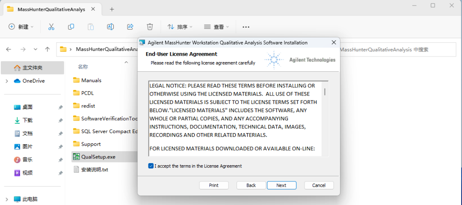Close the Agilent installer dialog
The image size is (462, 205).
(334, 42)
